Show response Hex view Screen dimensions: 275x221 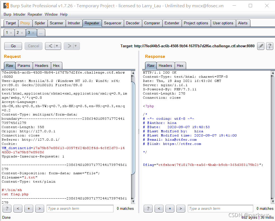[x=180, y=66]
